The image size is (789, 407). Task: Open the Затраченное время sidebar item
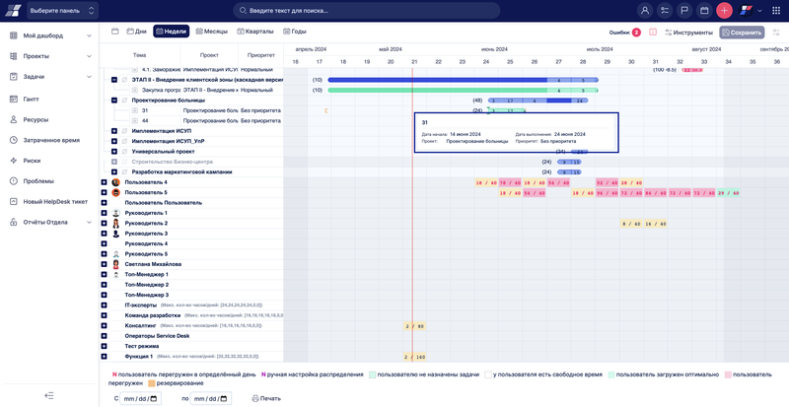[49, 140]
